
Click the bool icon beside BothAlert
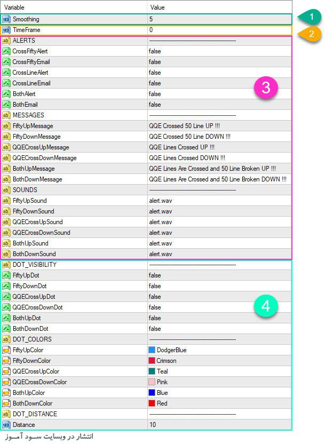coord(6,94)
